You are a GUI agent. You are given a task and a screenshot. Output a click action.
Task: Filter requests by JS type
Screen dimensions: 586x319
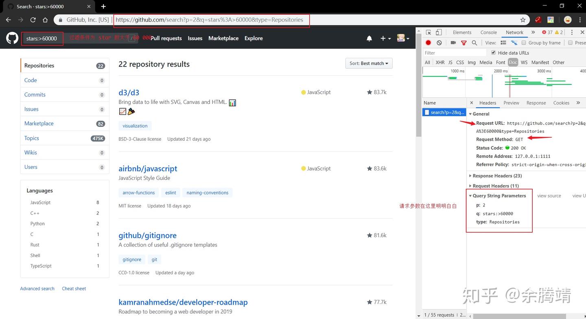point(450,62)
